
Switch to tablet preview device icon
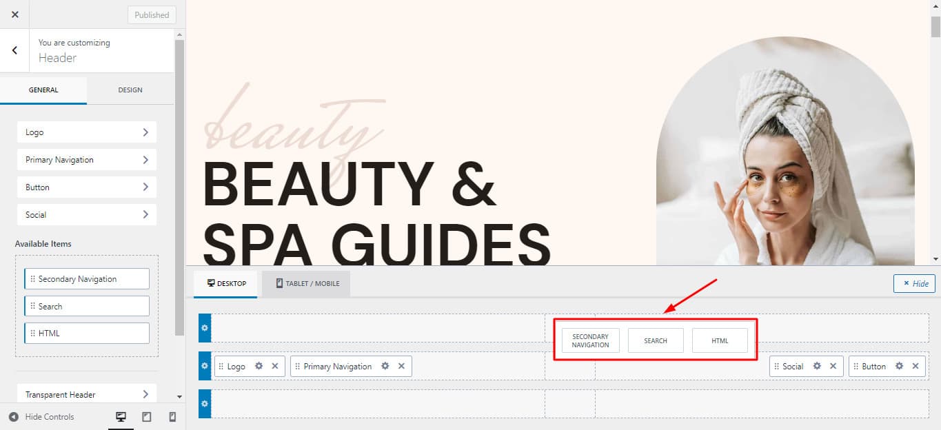click(x=147, y=417)
